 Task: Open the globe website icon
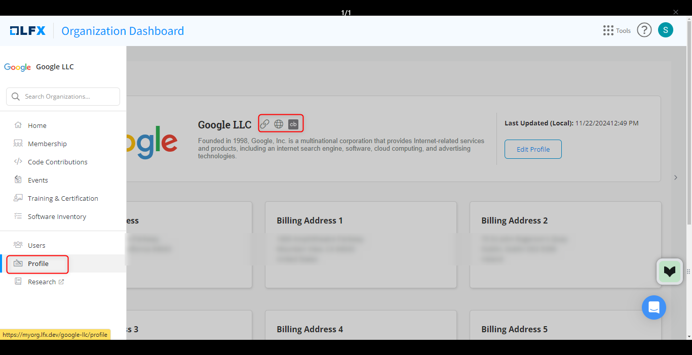pos(279,124)
